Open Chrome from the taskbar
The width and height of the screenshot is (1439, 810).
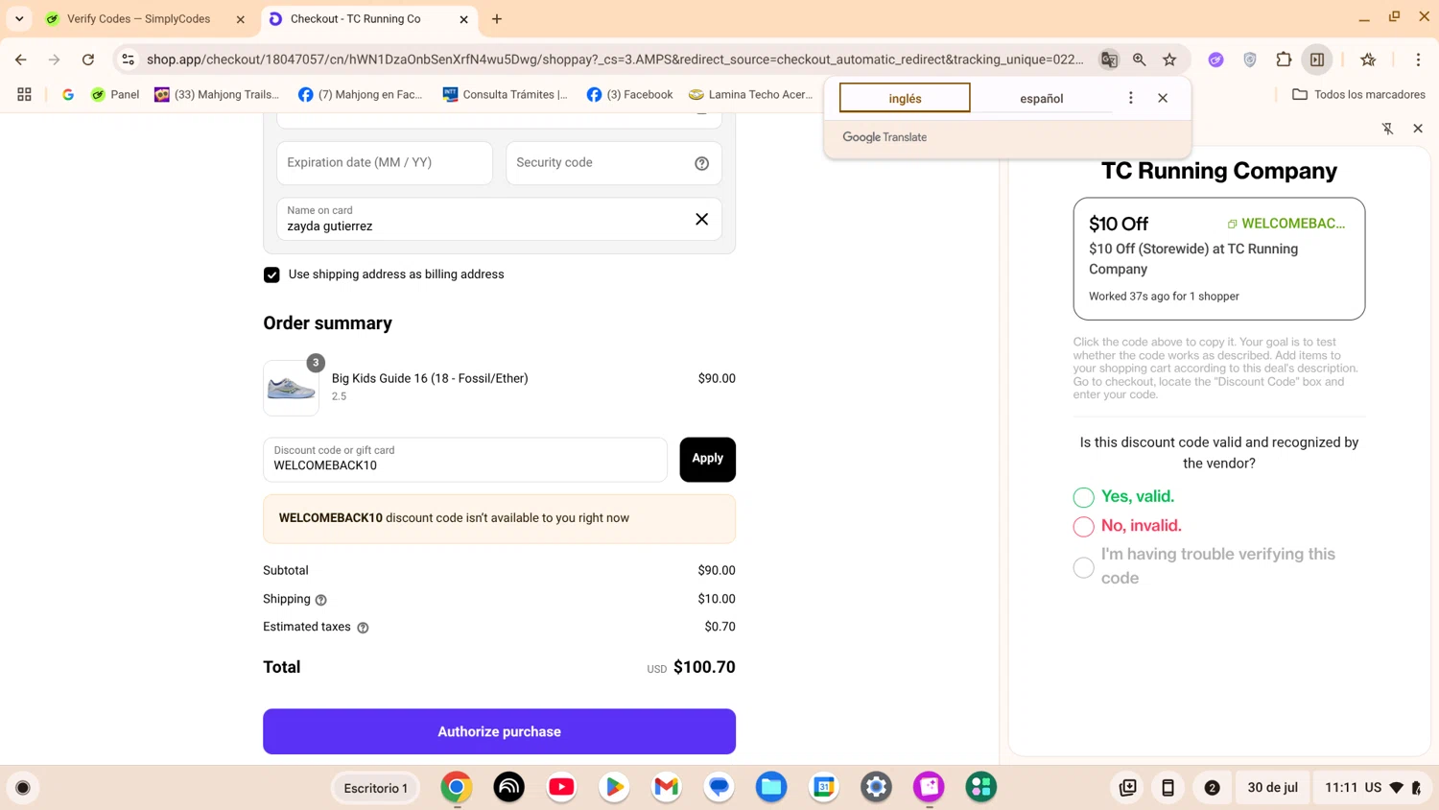(457, 788)
